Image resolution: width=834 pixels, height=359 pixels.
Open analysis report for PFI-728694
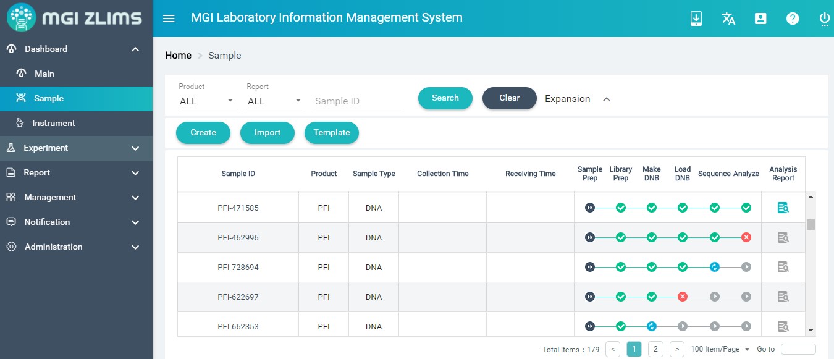[x=783, y=267]
